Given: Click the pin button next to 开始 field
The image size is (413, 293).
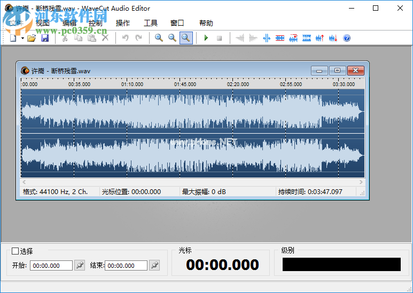Looking at the screenshot, I should click(80, 265).
